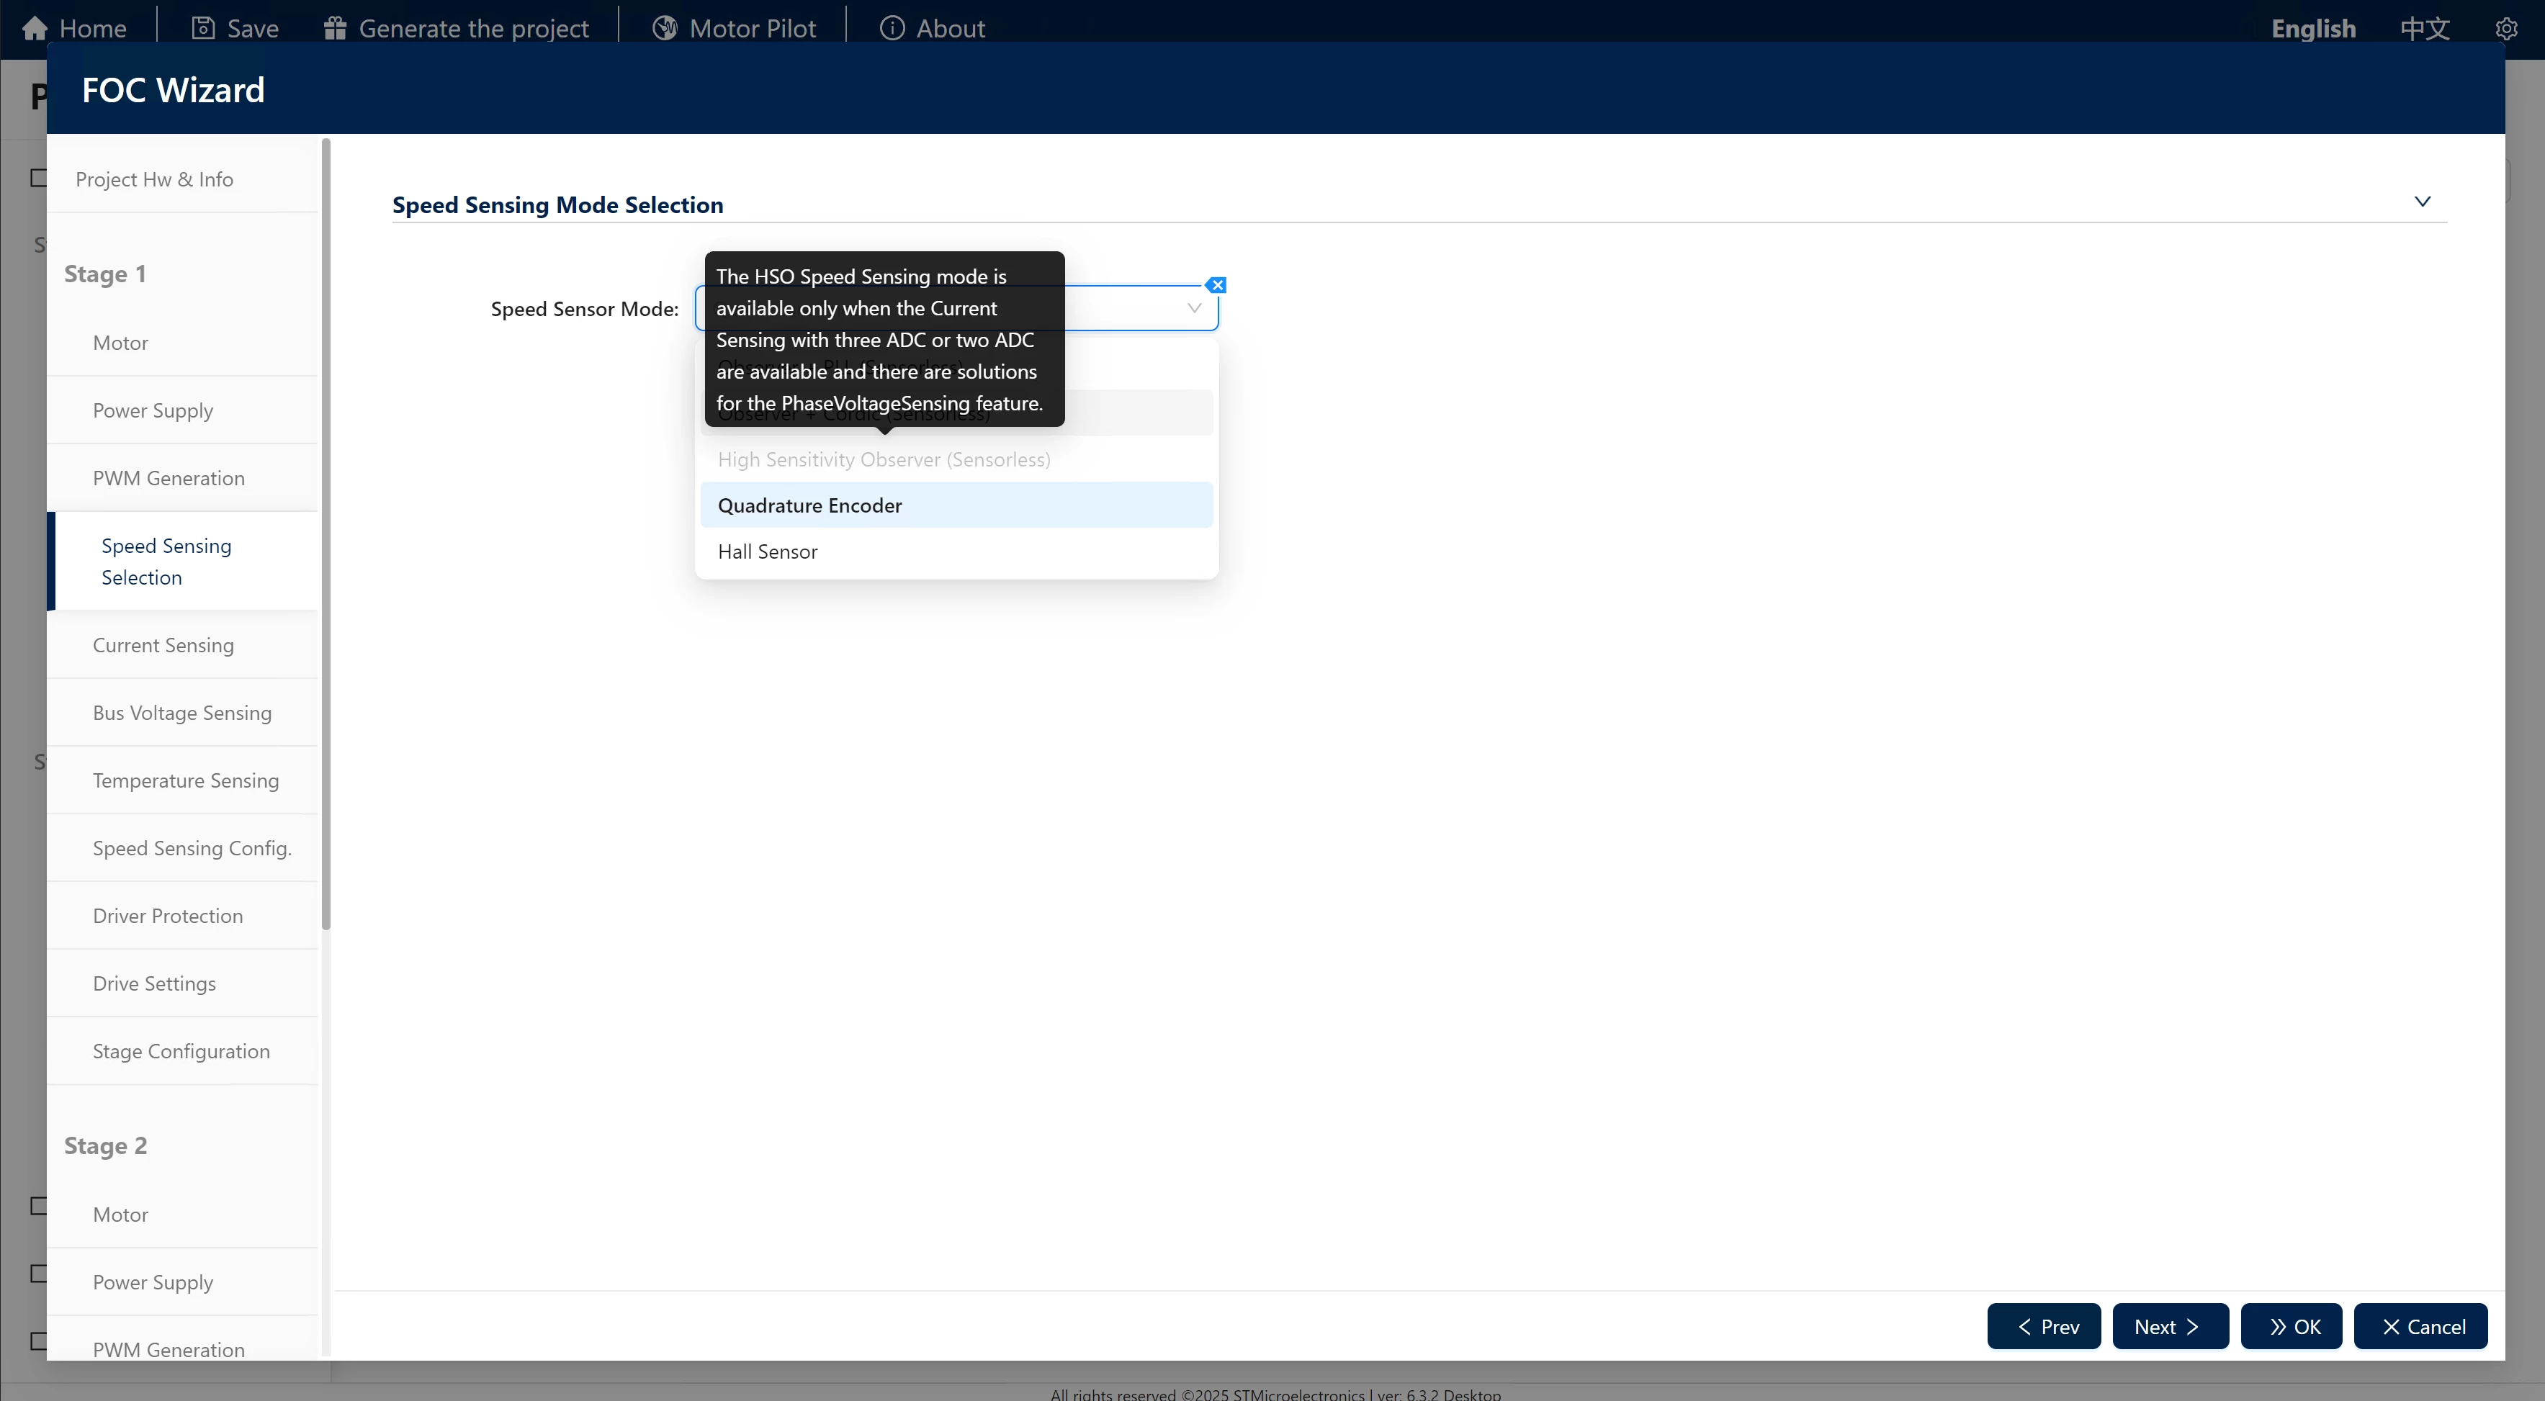2545x1401 pixels.
Task: Click the Speed Sensing Mode Selection title
Action: [558, 204]
